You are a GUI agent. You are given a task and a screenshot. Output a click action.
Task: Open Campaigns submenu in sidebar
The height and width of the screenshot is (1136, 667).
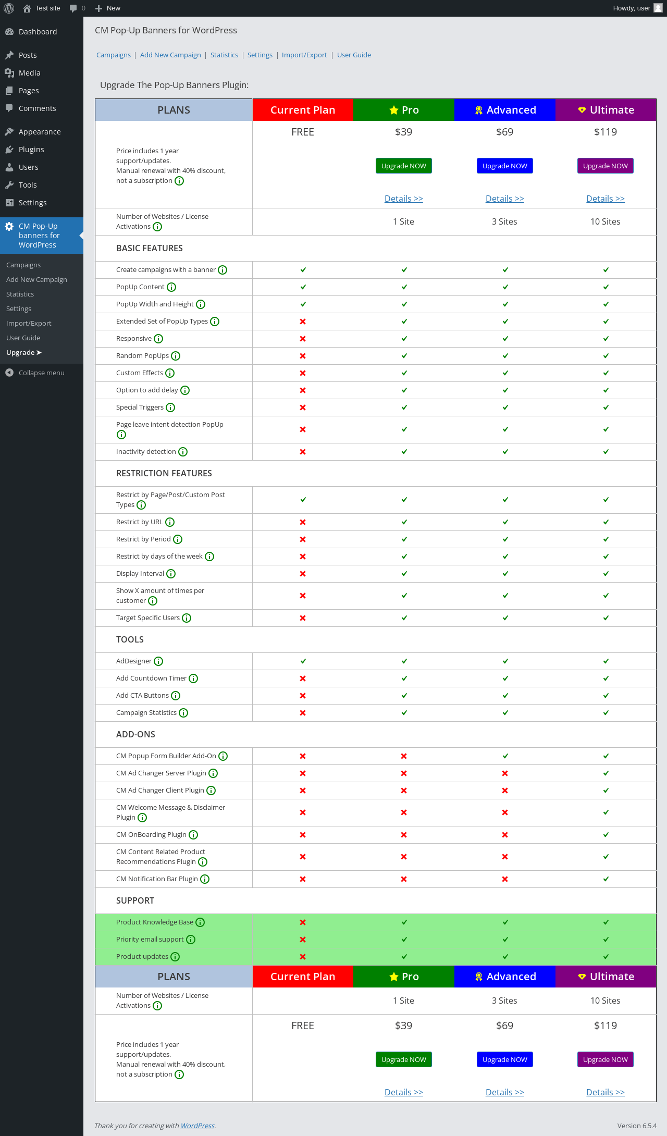23,265
